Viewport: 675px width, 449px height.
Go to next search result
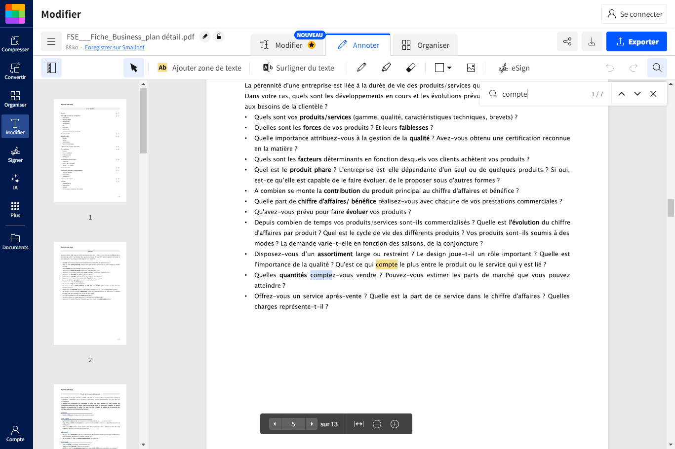coord(637,94)
